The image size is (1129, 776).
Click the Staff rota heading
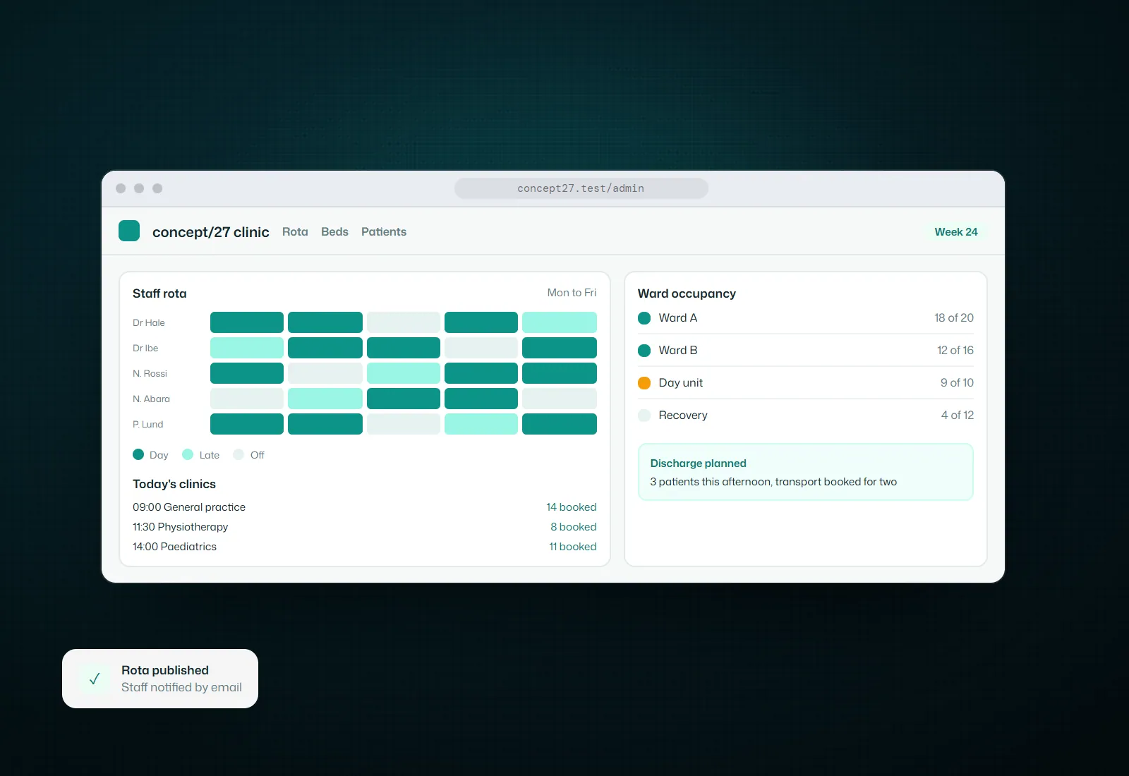159,293
